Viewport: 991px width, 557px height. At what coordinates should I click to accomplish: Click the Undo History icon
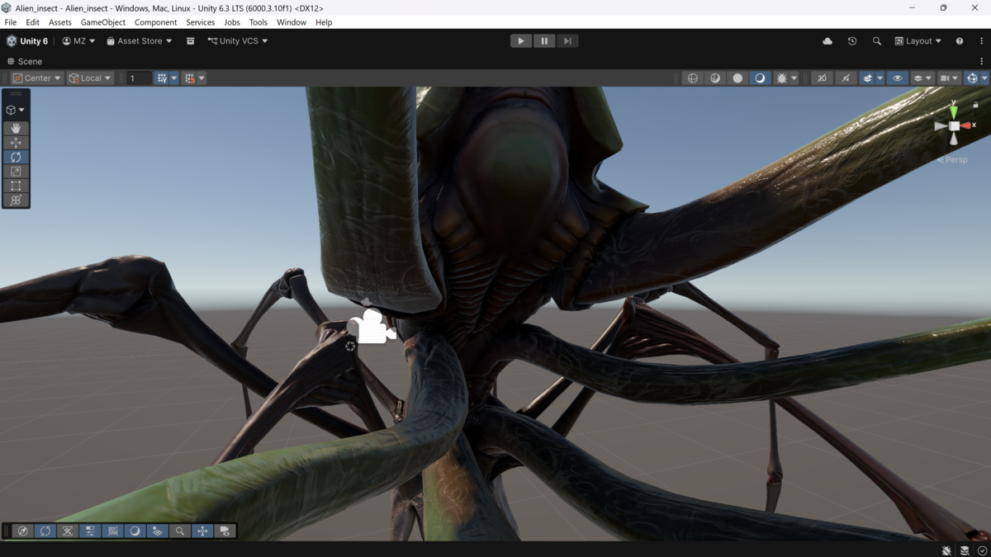pos(851,40)
